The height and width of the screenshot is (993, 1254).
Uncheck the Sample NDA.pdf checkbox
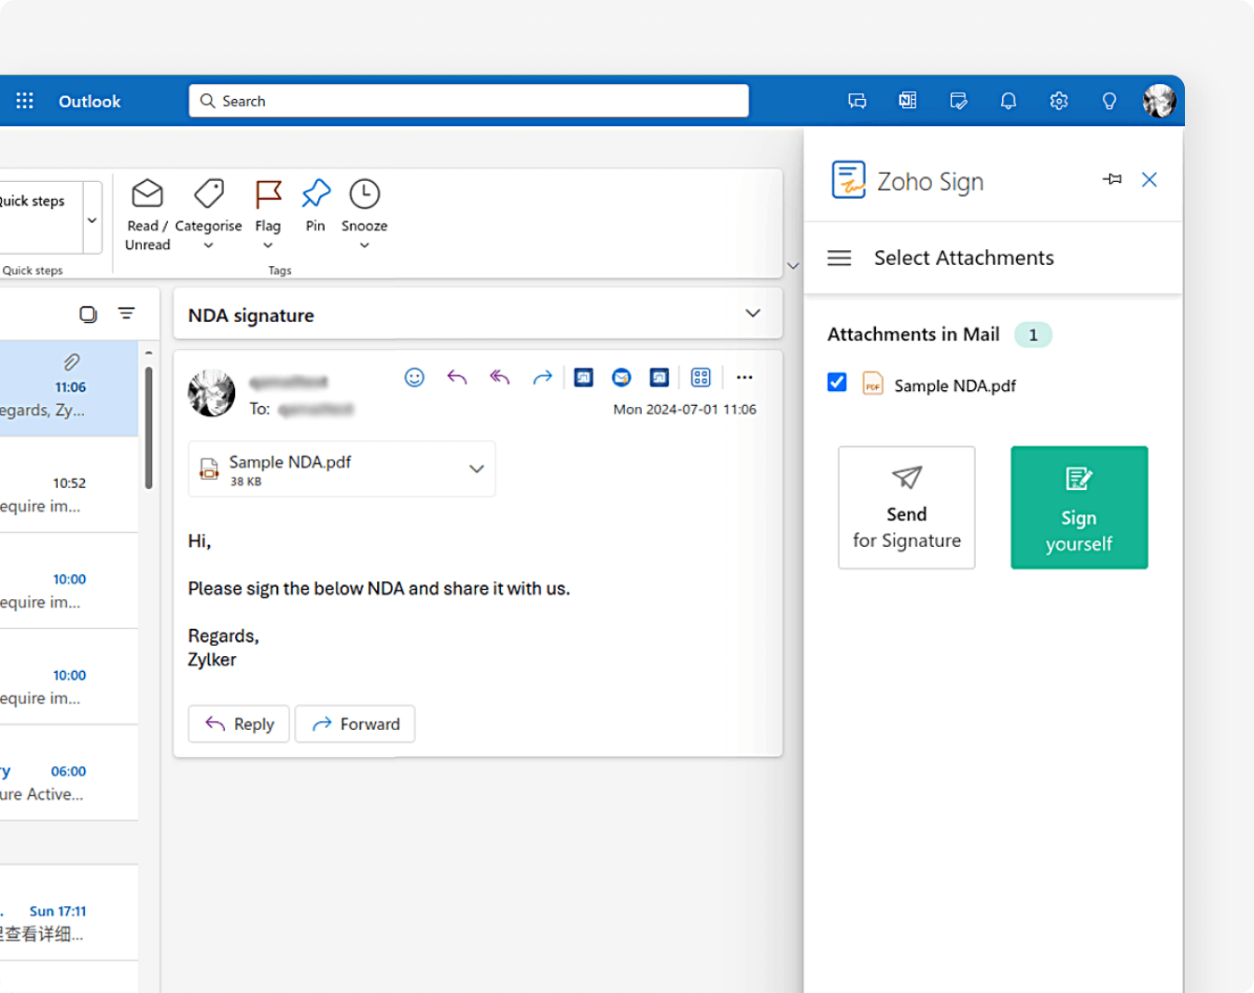(837, 382)
